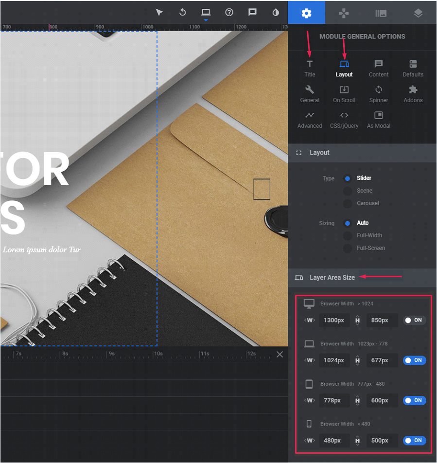Open the device preview dropdown
Viewport: 437px width, 463px height.
pyautogui.click(x=206, y=13)
